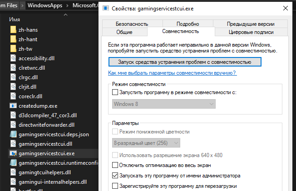Select coreclr.dll file name
296x191 pixels.
(x=30, y=96)
